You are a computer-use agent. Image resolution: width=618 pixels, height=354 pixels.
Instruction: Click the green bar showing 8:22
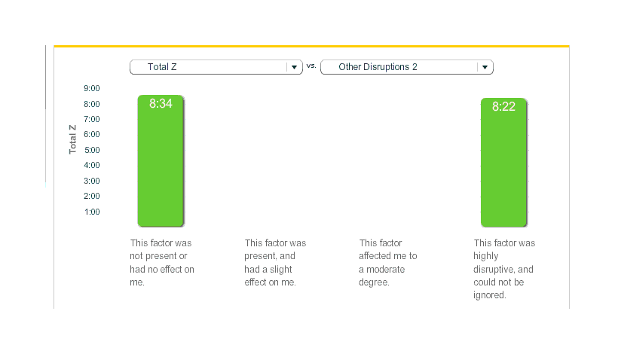click(x=503, y=163)
